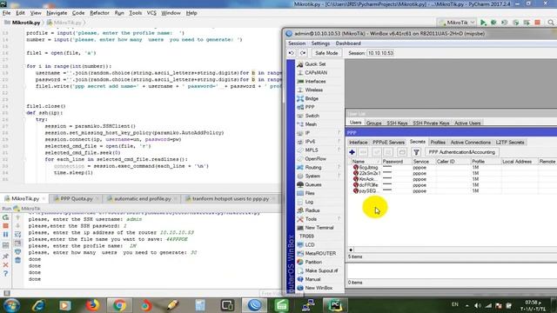557x313 pixels.
Task: Add new PPP secret with plus icon
Action: 352,152
